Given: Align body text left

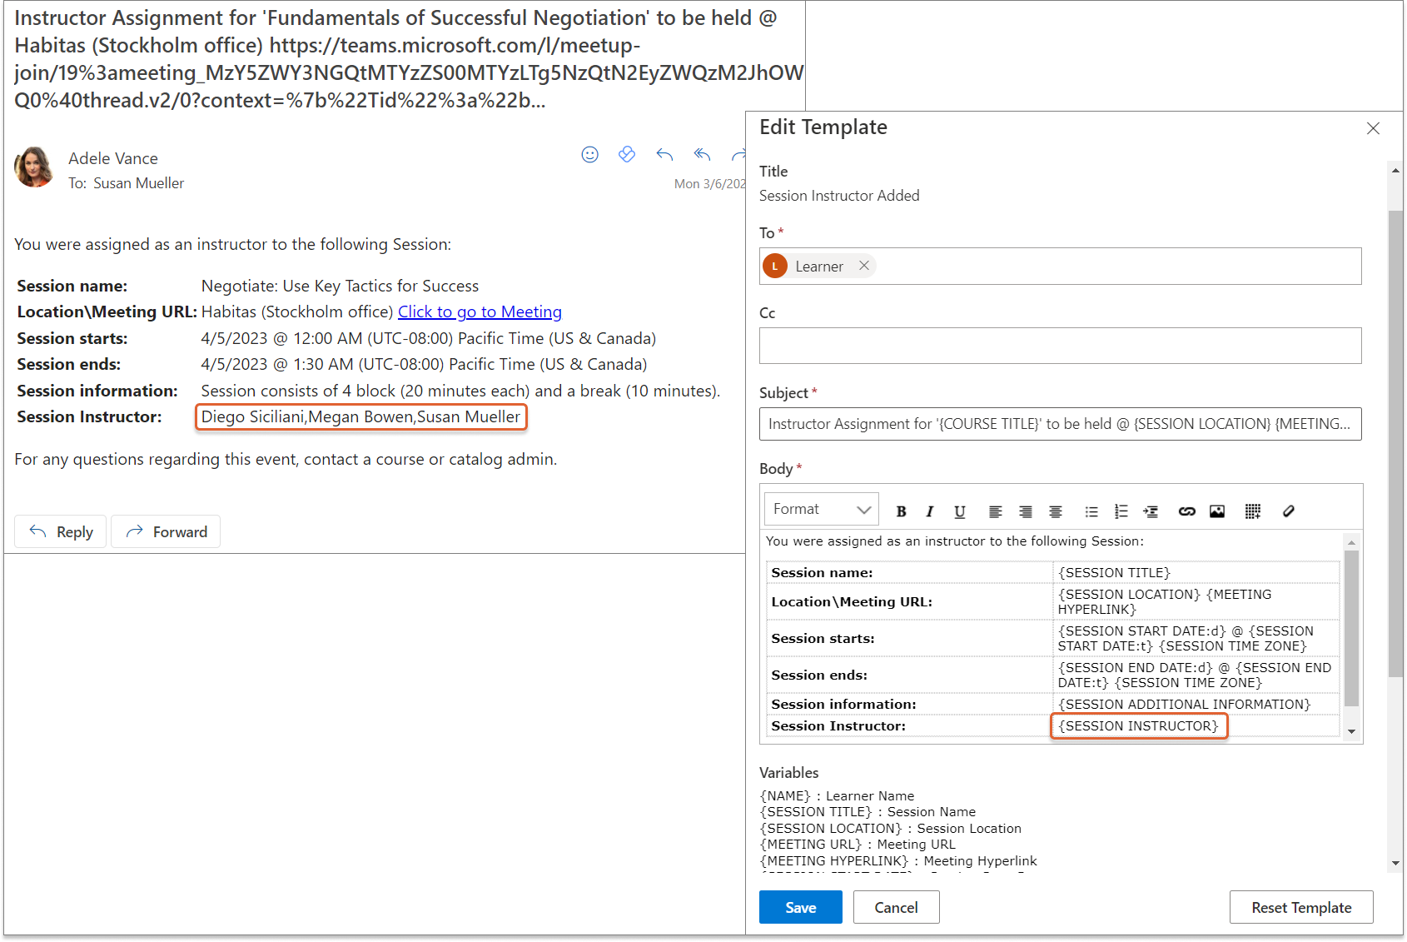Looking at the screenshot, I should click(x=996, y=511).
